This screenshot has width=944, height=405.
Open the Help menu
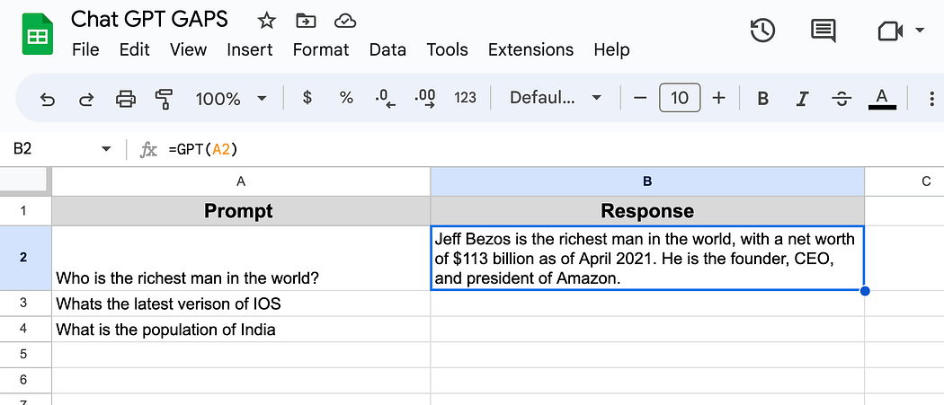pyautogui.click(x=611, y=49)
